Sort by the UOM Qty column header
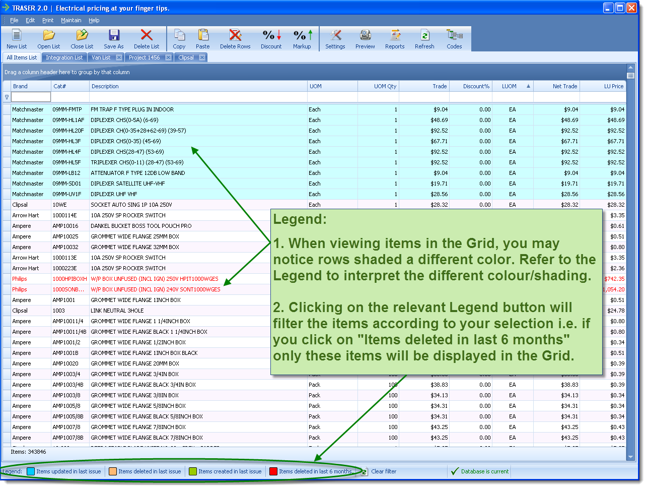 (378, 86)
